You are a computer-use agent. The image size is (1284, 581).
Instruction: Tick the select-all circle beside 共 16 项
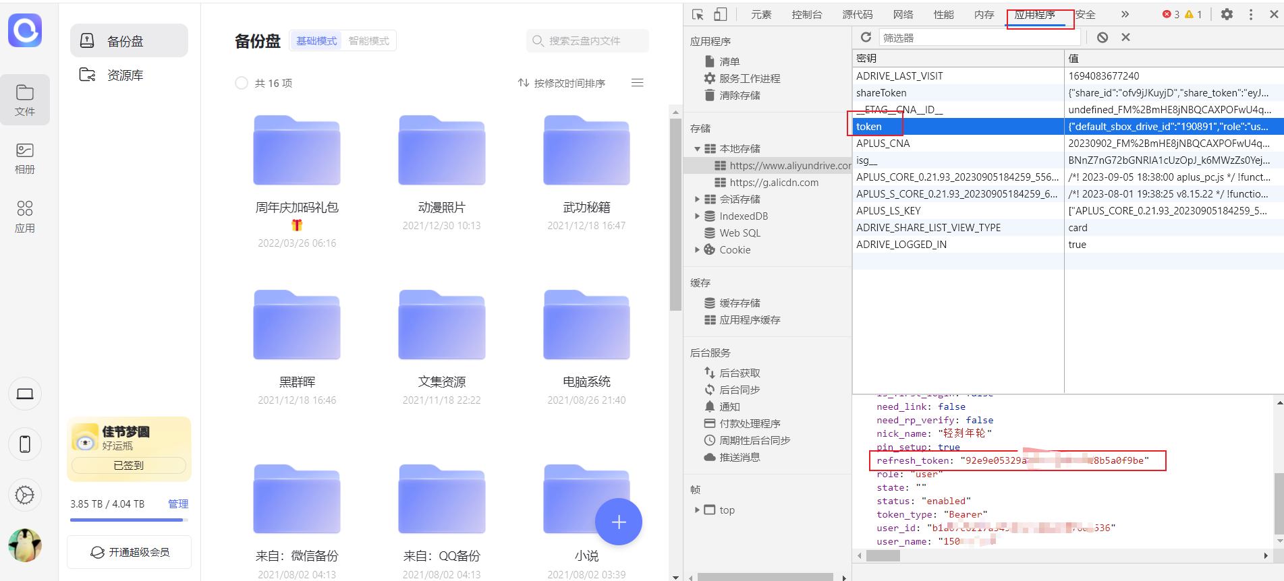[242, 83]
